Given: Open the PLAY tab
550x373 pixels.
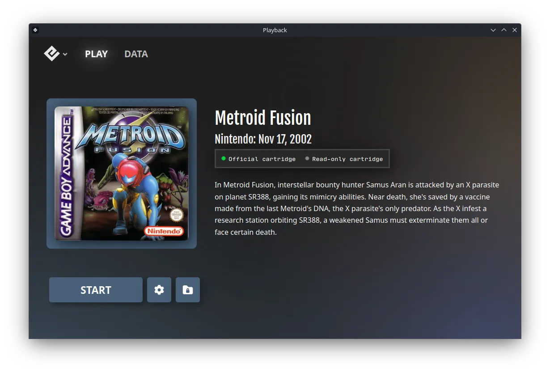Looking at the screenshot, I should click(x=96, y=54).
